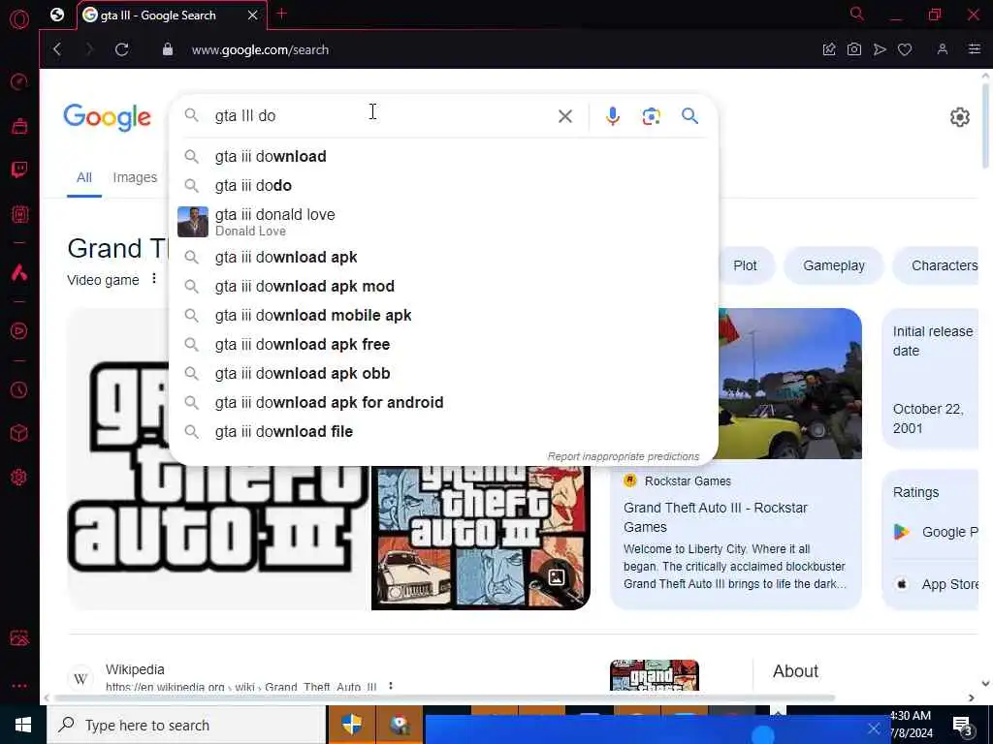Select suggestion gta iii download file

[x=443, y=431]
